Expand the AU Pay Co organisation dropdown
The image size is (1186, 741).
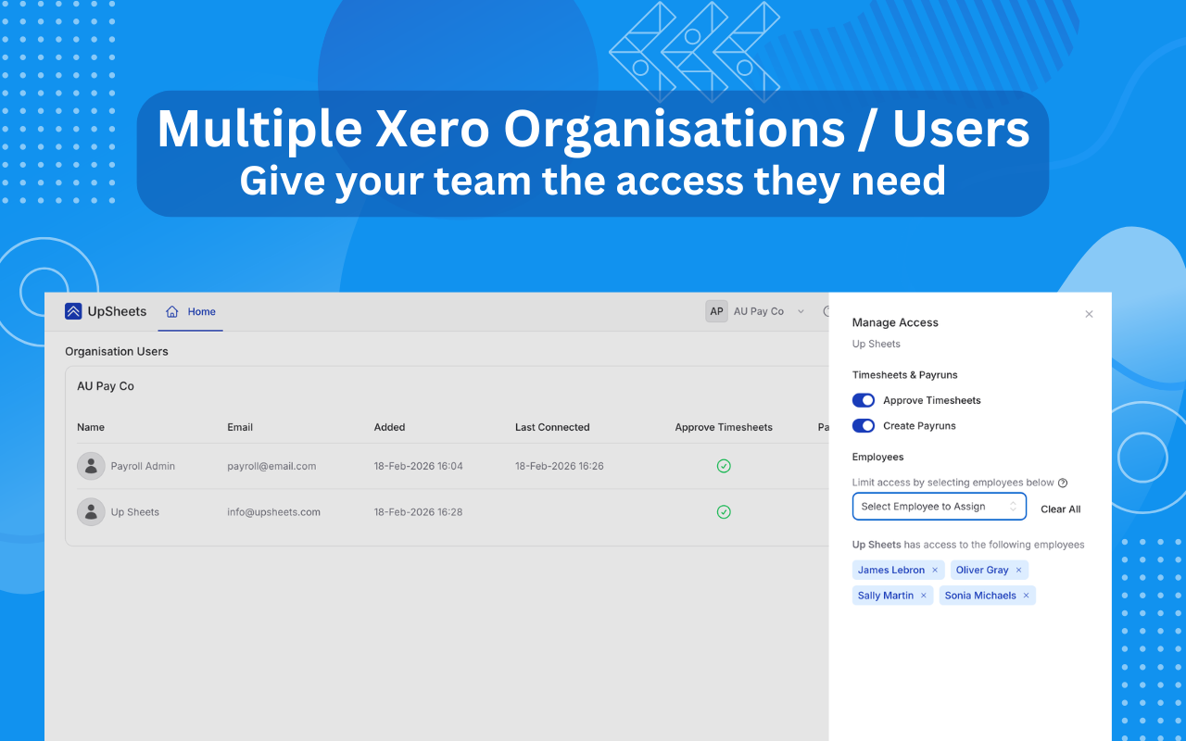pyautogui.click(x=801, y=312)
